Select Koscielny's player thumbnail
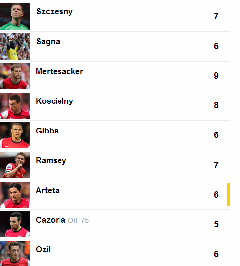This screenshot has height=266, width=240. point(15,105)
